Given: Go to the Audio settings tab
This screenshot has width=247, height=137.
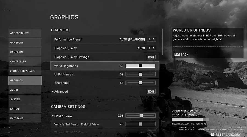Looking at the screenshot, I should 25,90.
